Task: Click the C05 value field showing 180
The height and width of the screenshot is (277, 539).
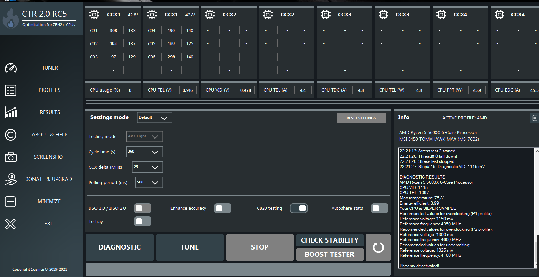Action: 172,43
